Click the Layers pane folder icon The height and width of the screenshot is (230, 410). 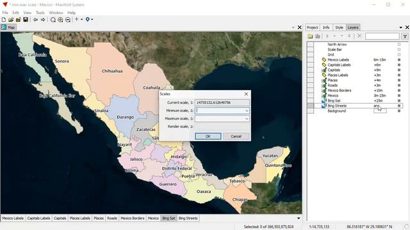tap(310, 36)
